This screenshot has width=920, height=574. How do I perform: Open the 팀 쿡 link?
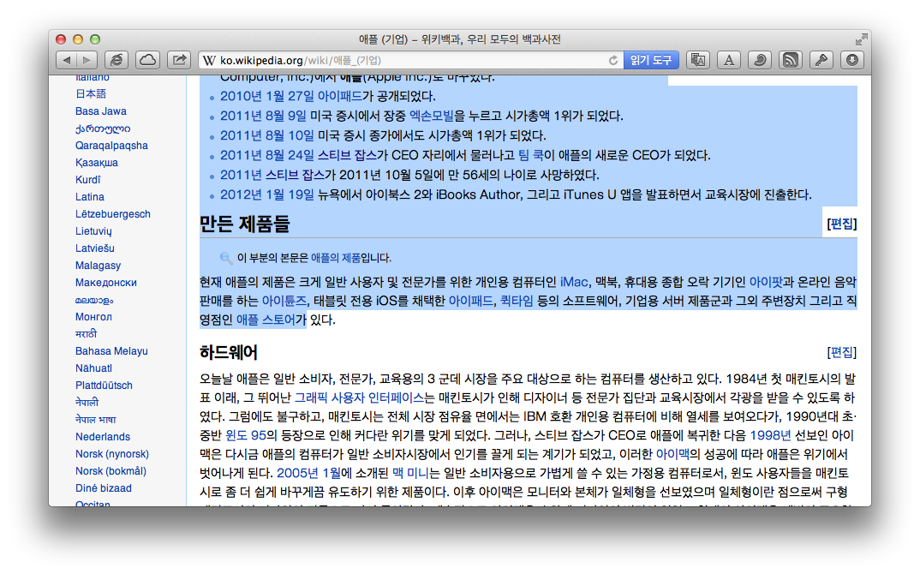click(530, 156)
